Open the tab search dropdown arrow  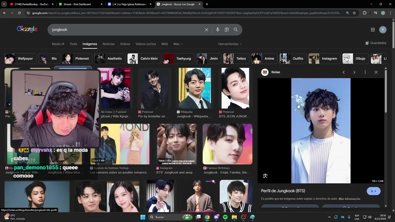(4, 4)
